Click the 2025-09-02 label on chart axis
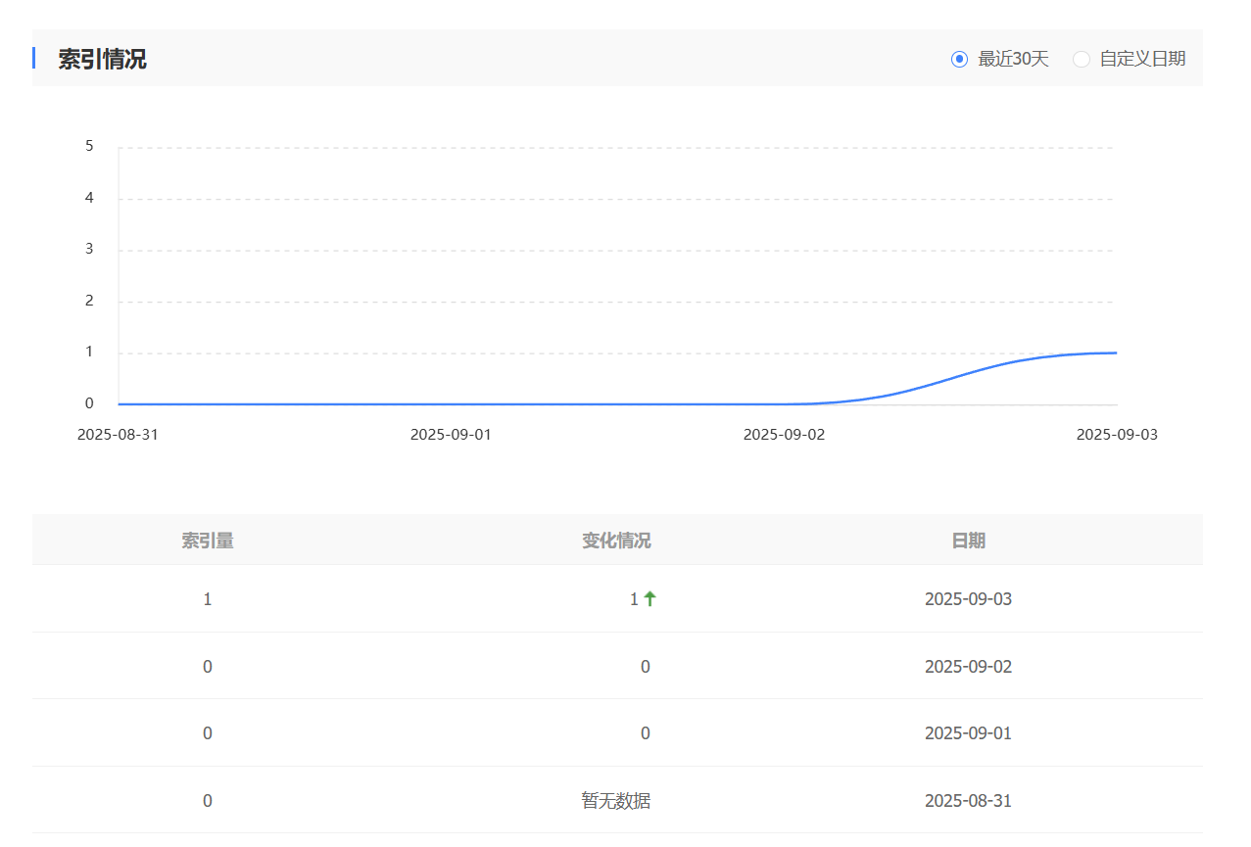 point(784,435)
